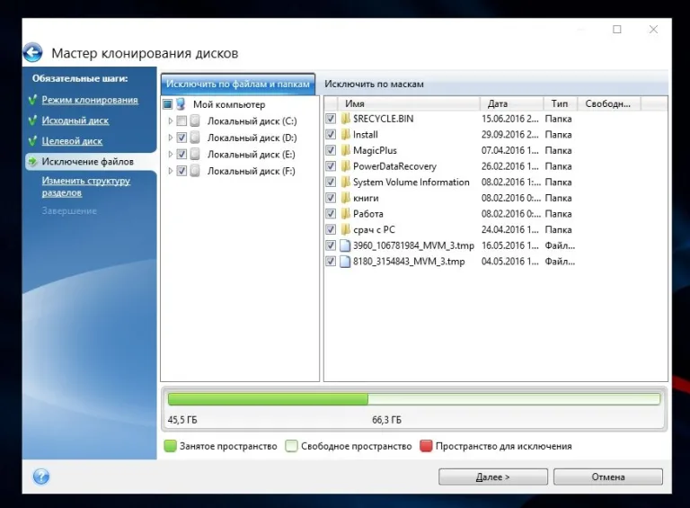
Task: Click green checkmark beside Режим клонирования
Action: click(32, 100)
